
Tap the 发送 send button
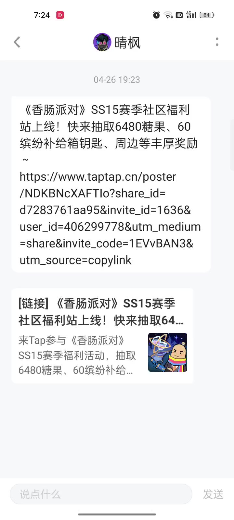tap(213, 494)
